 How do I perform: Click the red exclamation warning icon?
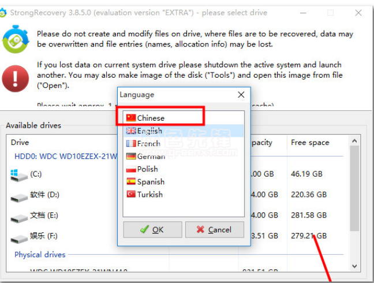coord(16,79)
